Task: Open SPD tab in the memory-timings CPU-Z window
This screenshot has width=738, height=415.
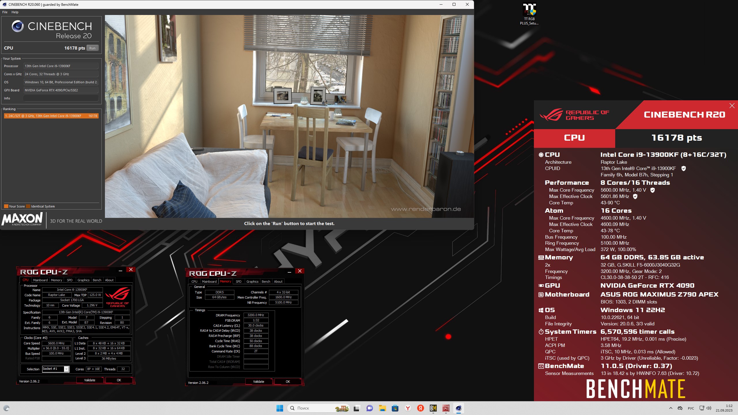Action: tap(238, 282)
